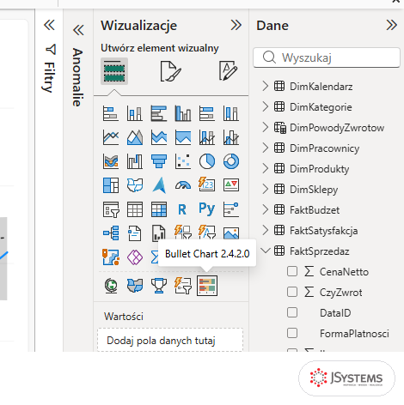Check the CenaNetto field

(x=292, y=271)
